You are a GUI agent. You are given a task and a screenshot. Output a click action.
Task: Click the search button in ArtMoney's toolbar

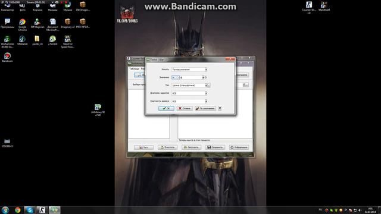(x=139, y=75)
